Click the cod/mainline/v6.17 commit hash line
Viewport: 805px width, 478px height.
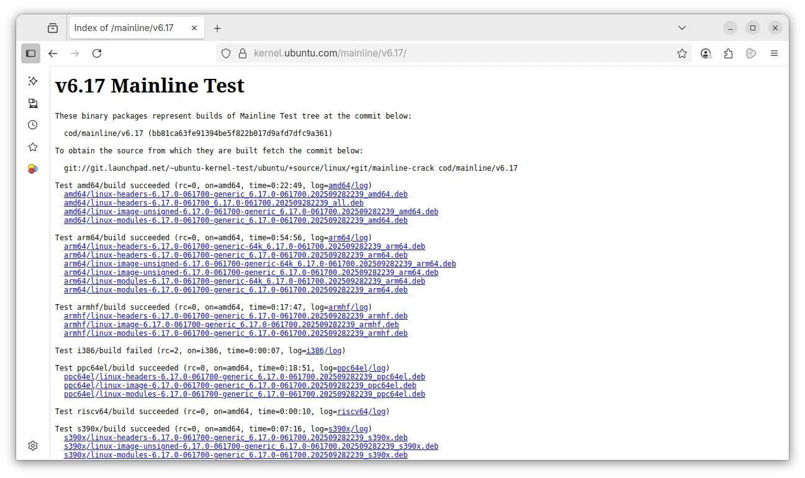tap(198, 133)
